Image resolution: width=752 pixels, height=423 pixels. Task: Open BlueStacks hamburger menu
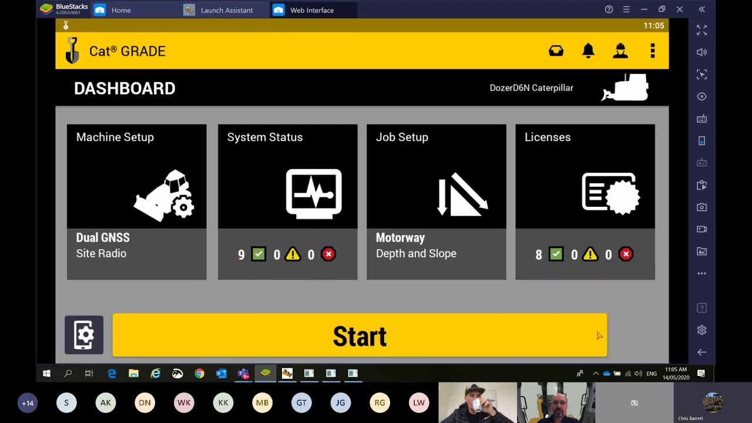[x=626, y=9]
